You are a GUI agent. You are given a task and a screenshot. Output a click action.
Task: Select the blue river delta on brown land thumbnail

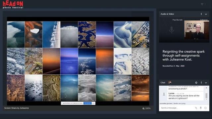pos(87,34)
